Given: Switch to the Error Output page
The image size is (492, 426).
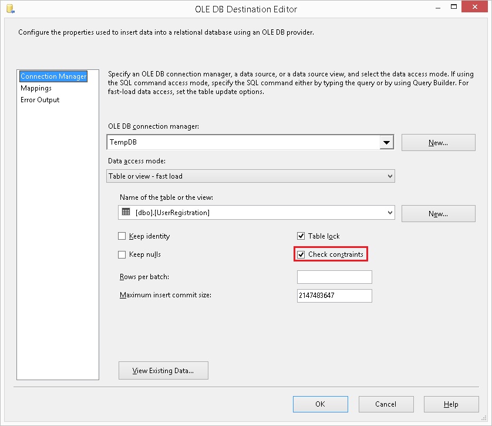Looking at the screenshot, I should [x=39, y=99].
